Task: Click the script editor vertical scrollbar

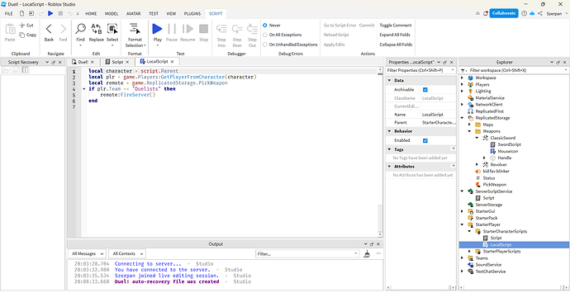Action: 380,152
